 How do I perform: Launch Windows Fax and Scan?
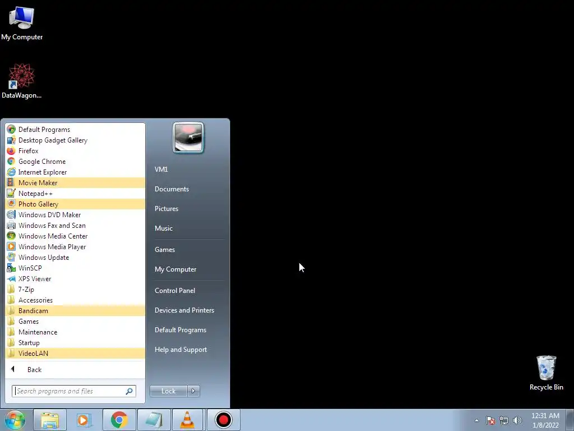76,225
